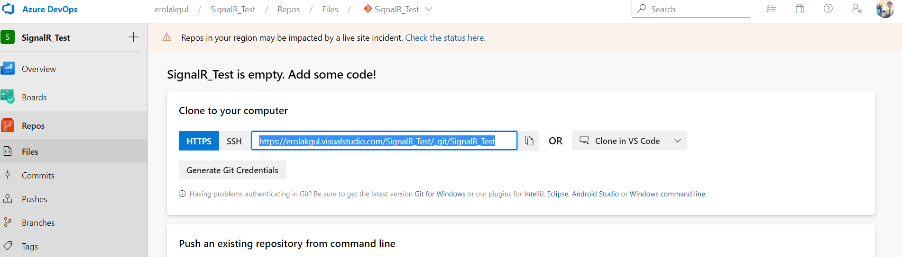
Task: Select the HTTPS clone protocol
Action: coord(199,141)
